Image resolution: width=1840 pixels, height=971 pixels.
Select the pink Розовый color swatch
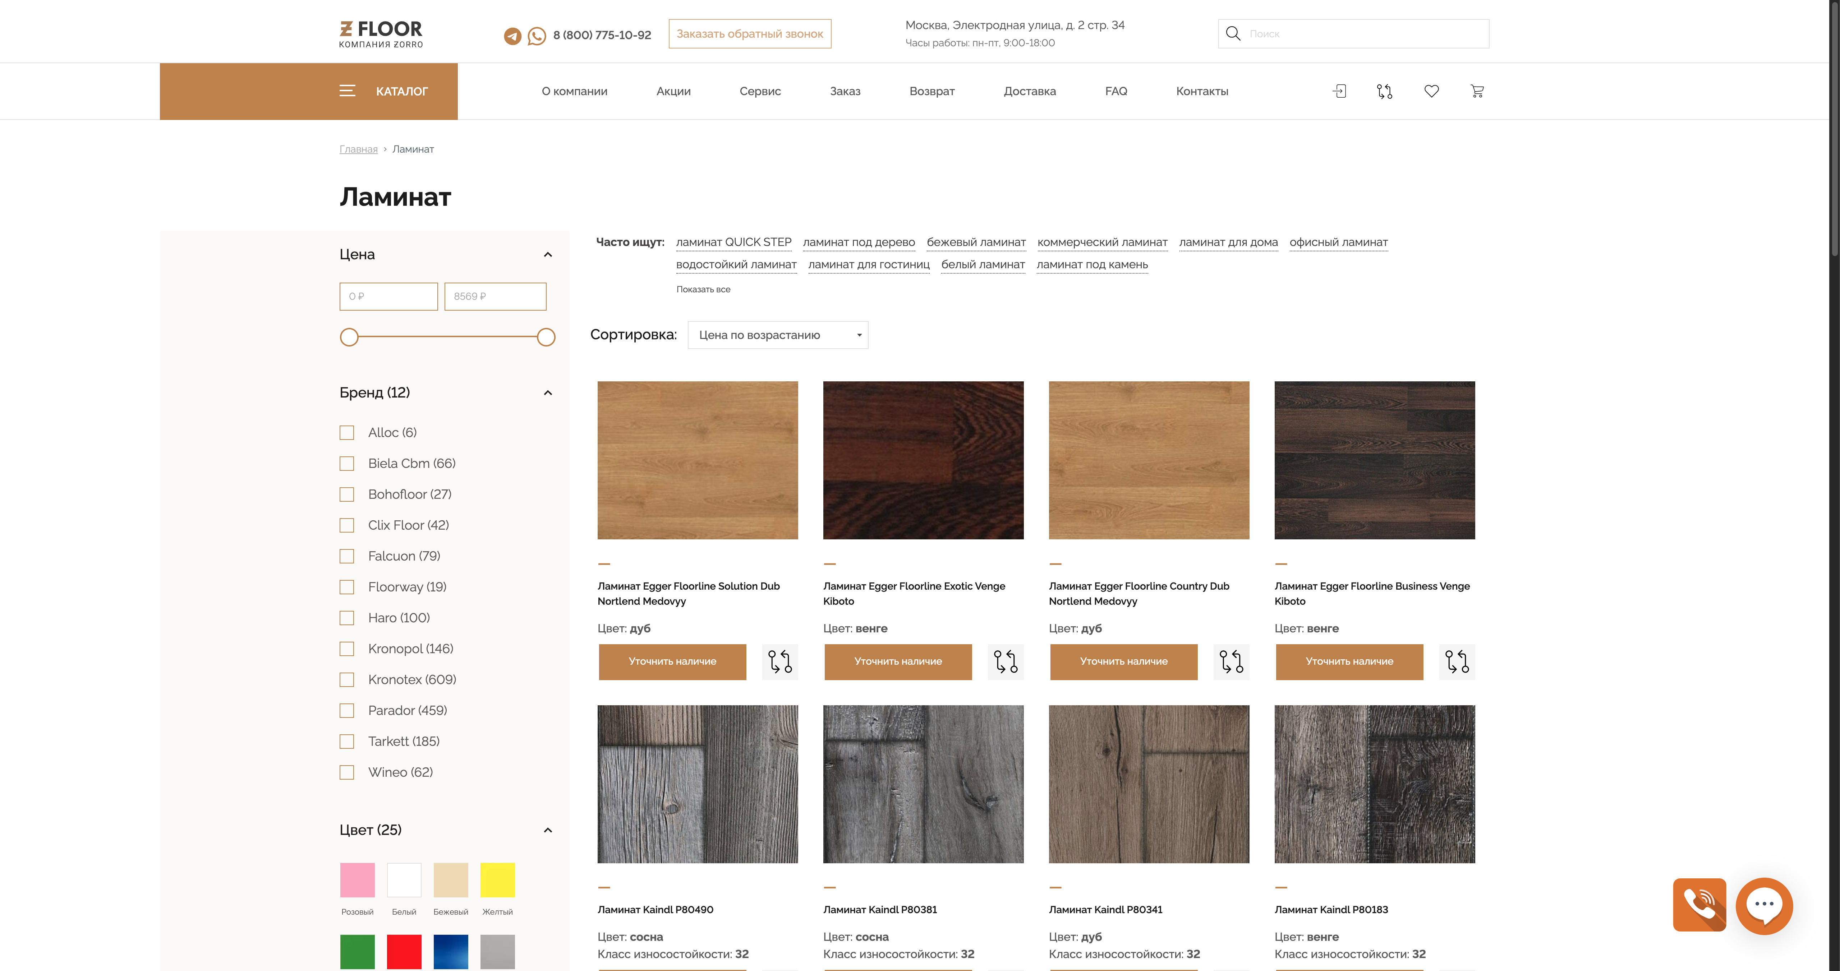coord(357,880)
